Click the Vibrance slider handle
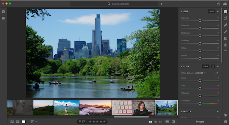The image size is (229, 125). point(200,96)
